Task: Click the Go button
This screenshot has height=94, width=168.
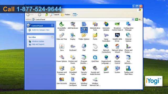Action: (x=138, y=19)
